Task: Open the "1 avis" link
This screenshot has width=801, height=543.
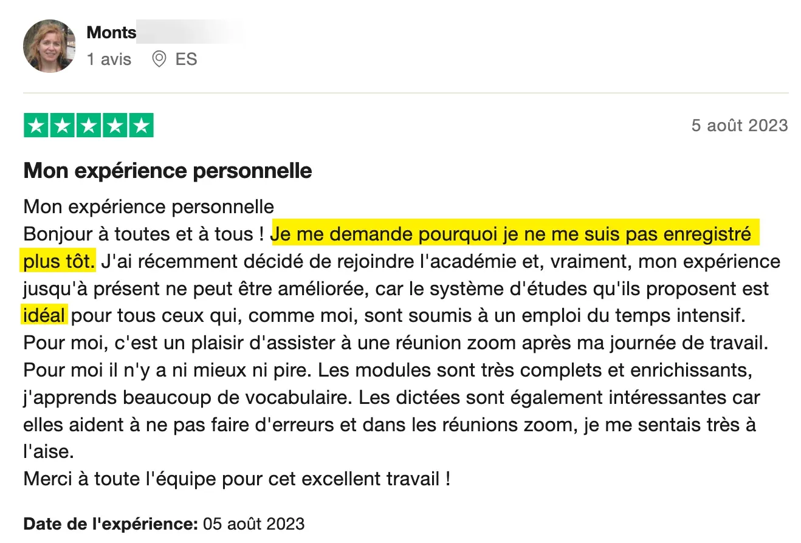Action: (x=109, y=59)
